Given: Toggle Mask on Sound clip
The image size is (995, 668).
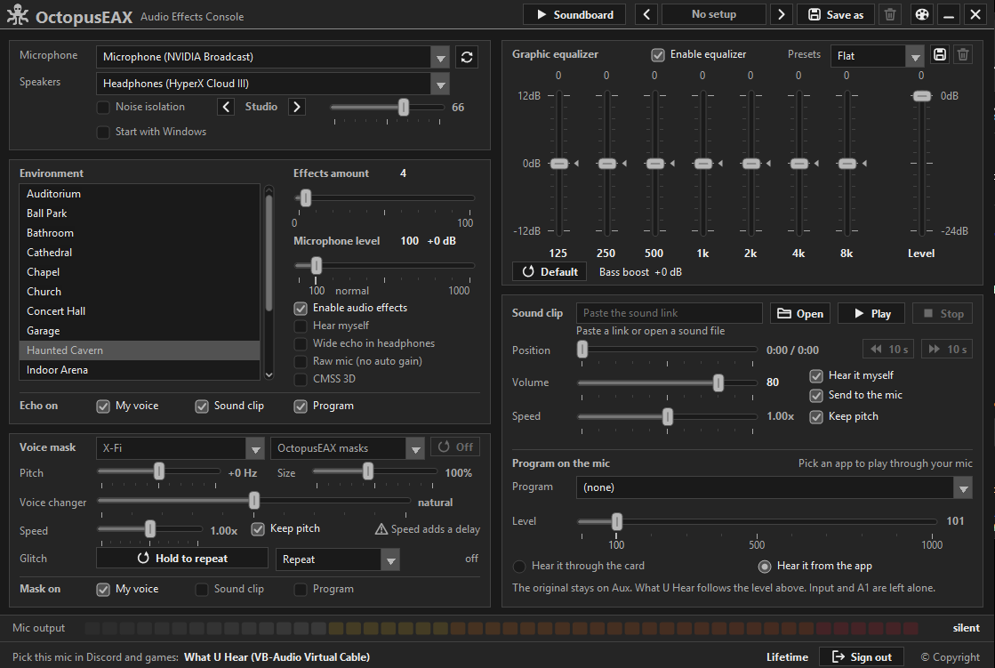Looking at the screenshot, I should (x=202, y=590).
